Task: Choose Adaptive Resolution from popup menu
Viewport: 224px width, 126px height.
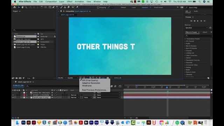Action: click(91, 83)
